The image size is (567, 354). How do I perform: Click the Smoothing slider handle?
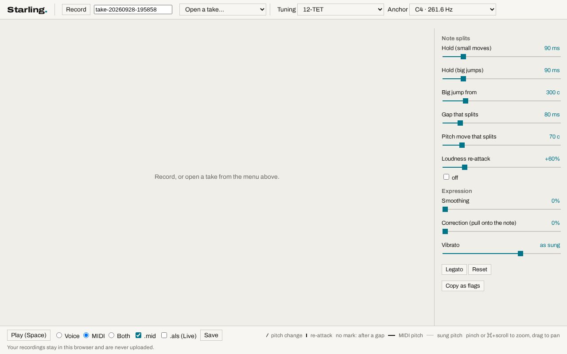[x=445, y=209]
